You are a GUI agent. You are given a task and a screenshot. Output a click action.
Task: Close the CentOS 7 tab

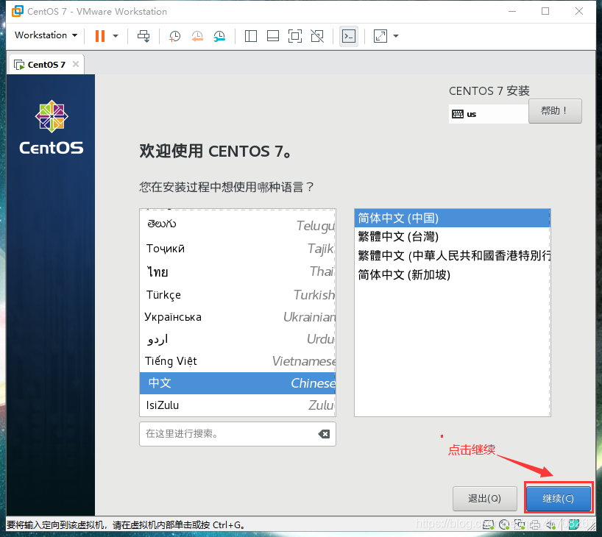(x=76, y=64)
